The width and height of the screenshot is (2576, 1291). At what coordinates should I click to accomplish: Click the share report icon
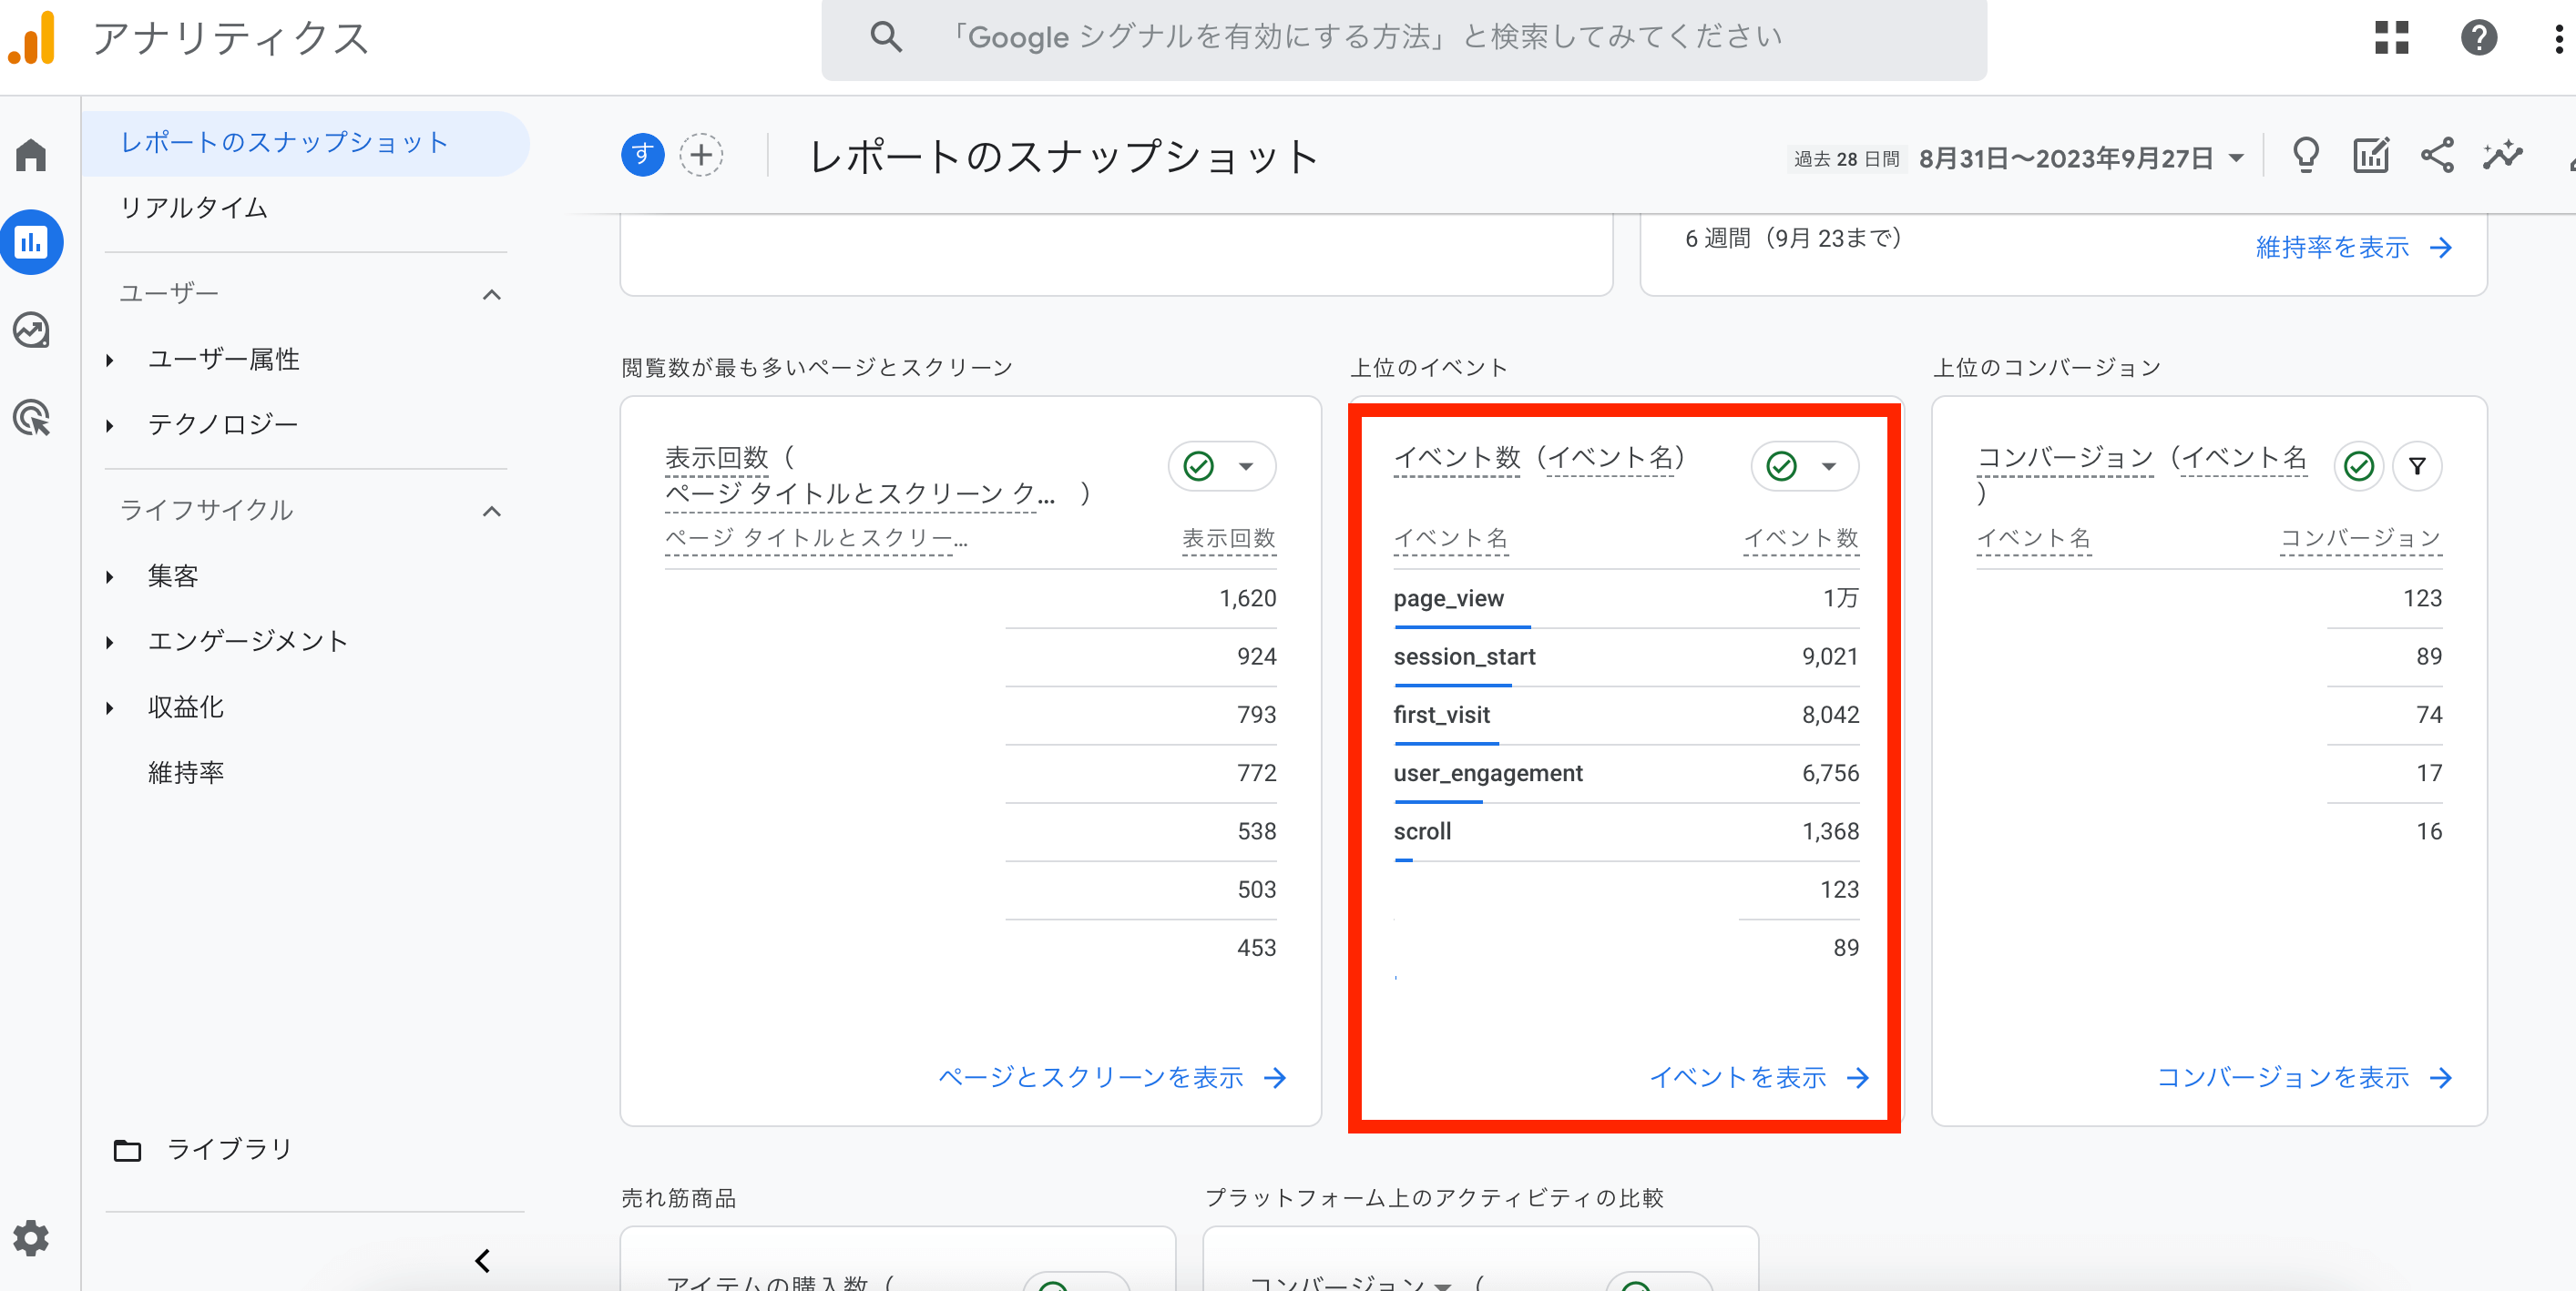click(x=2437, y=156)
